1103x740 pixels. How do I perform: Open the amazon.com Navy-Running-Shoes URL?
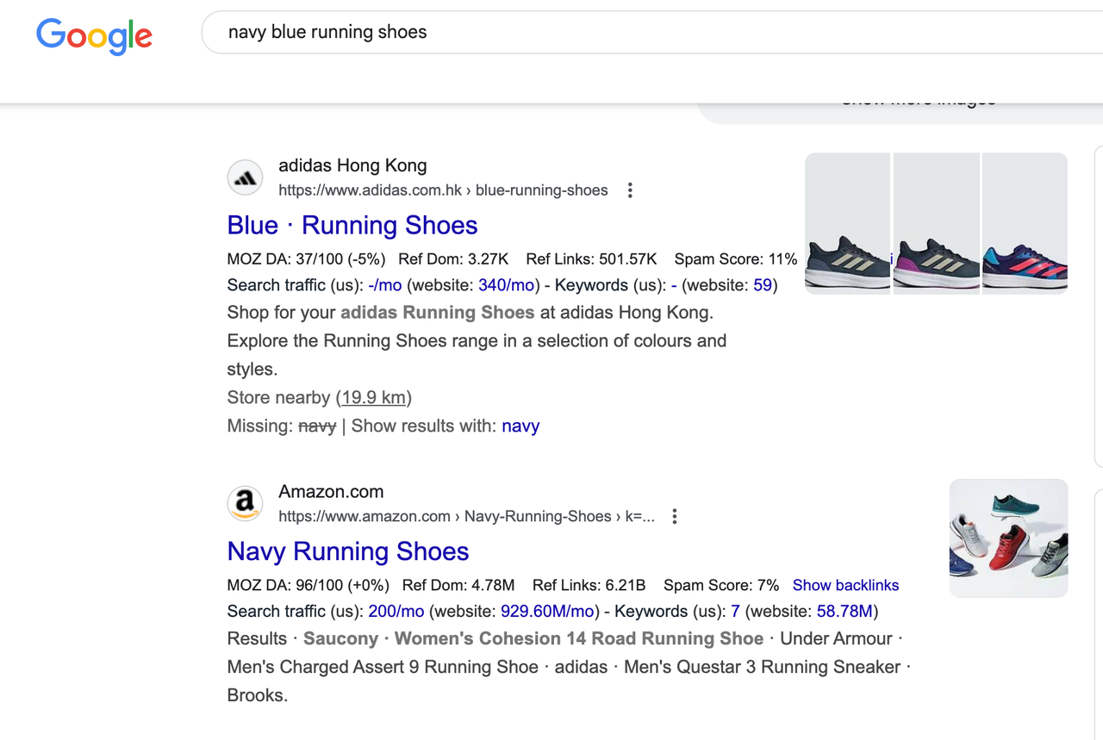click(466, 517)
